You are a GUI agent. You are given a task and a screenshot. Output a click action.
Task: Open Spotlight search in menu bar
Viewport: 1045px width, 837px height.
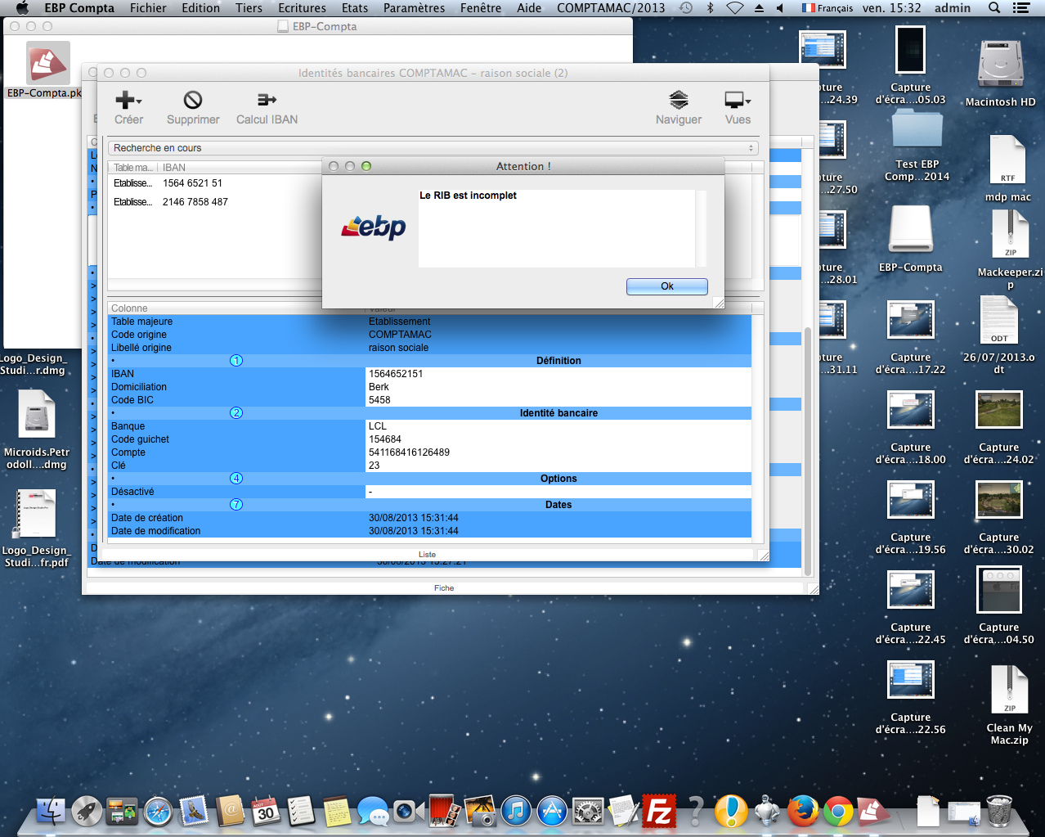[x=994, y=8]
